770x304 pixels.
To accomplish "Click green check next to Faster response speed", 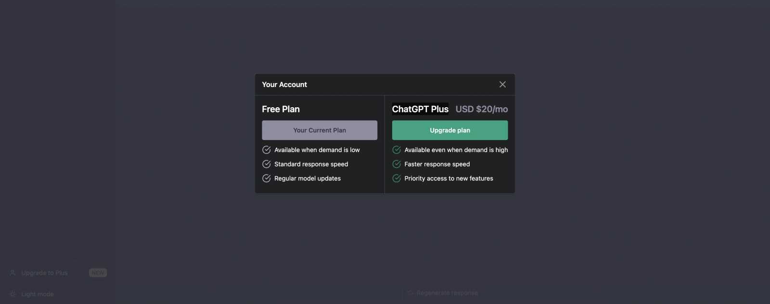I will point(397,164).
